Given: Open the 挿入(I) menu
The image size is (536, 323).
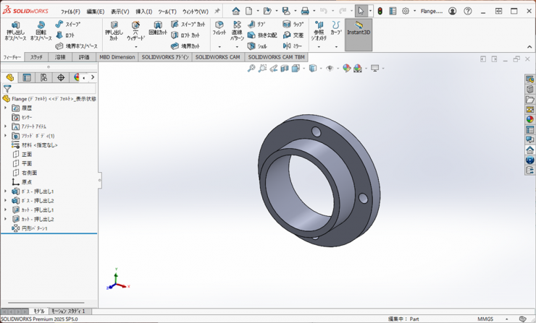Looking at the screenshot, I should point(143,12).
